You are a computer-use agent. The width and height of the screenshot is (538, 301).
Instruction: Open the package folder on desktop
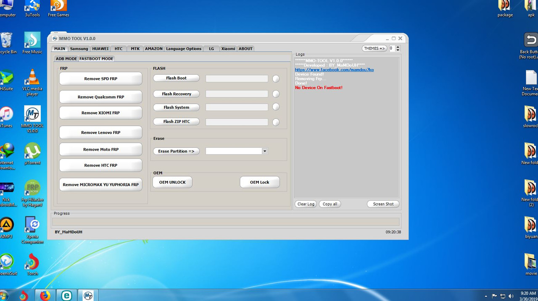click(505, 8)
